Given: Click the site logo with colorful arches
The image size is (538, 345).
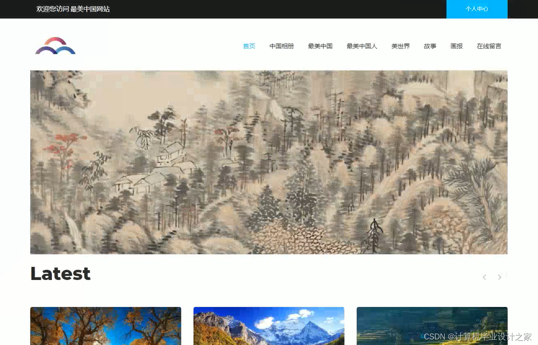Looking at the screenshot, I should click(x=56, y=46).
